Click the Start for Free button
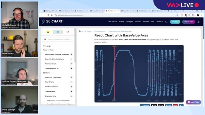The width and height of the screenshot is (205, 115). tap(189, 22)
